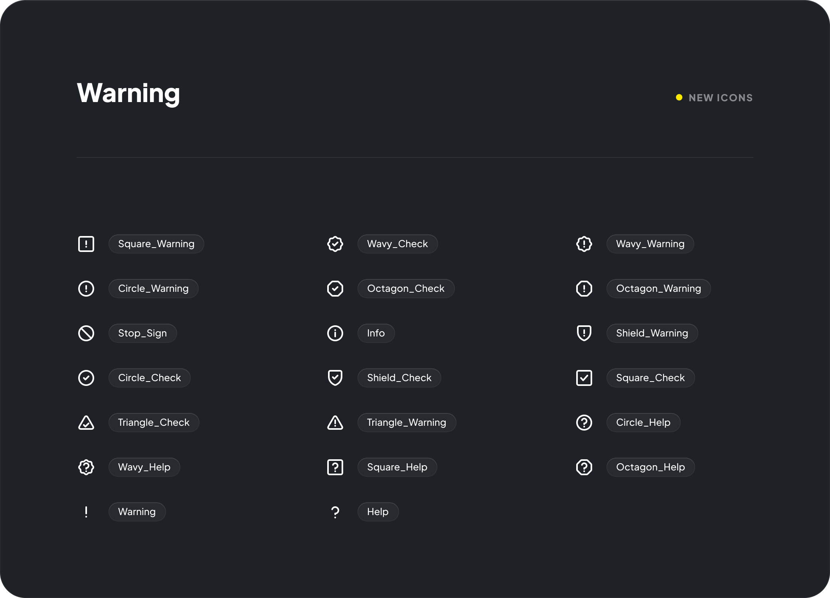Click the Wavy_Warning icon
The width and height of the screenshot is (830, 598).
[584, 244]
